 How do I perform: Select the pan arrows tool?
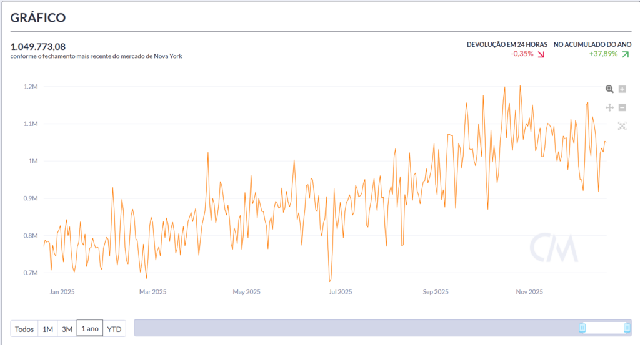coord(609,107)
